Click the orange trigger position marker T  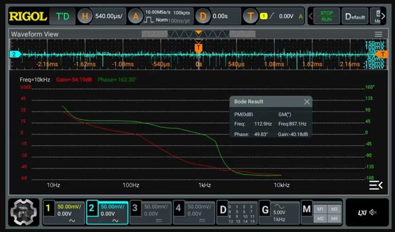coord(199,48)
